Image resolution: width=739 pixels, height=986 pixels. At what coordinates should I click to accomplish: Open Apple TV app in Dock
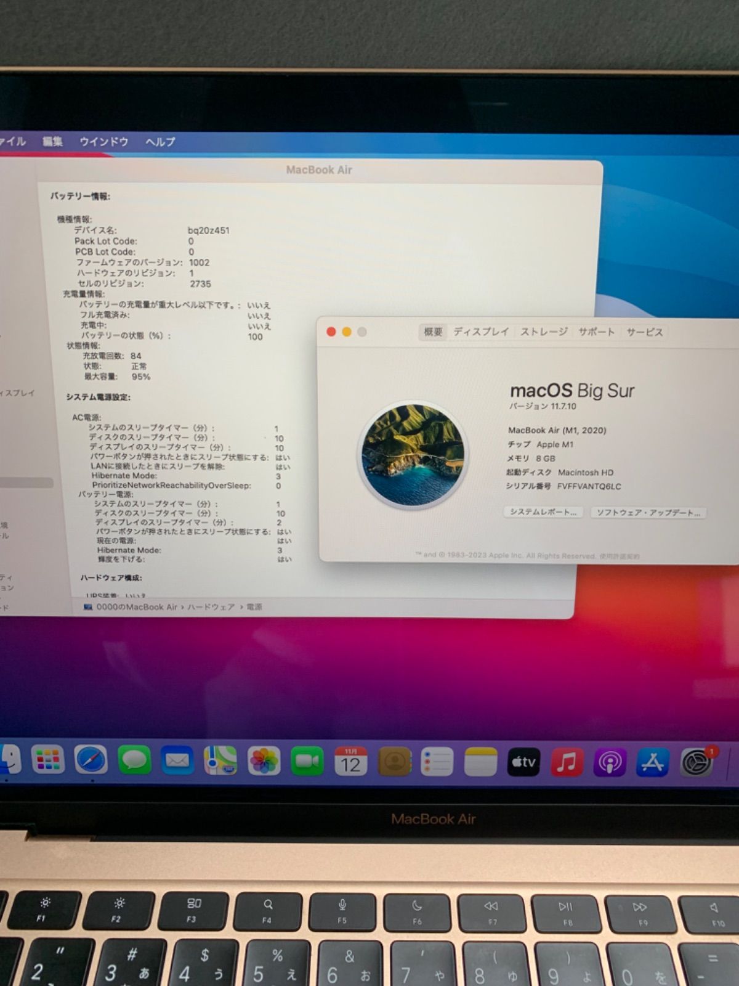pos(523,763)
